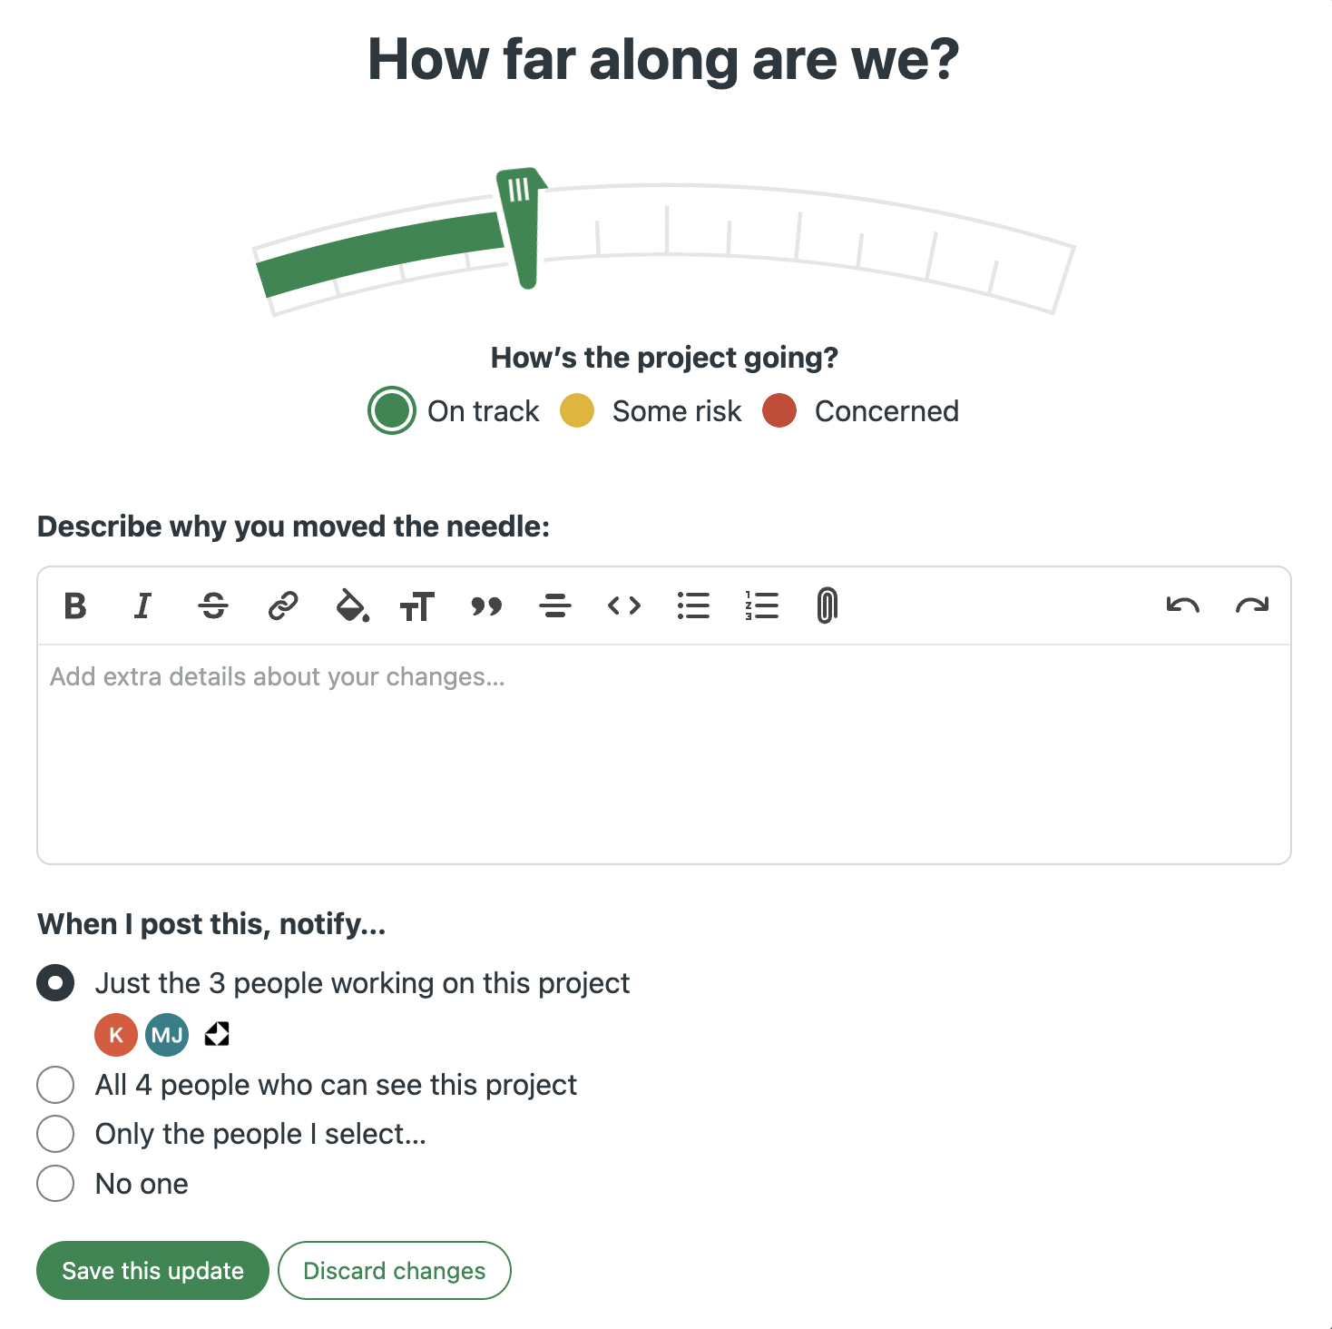Screen dimensions: 1332x1329
Task: Redo the last edit
Action: pos(1252,605)
